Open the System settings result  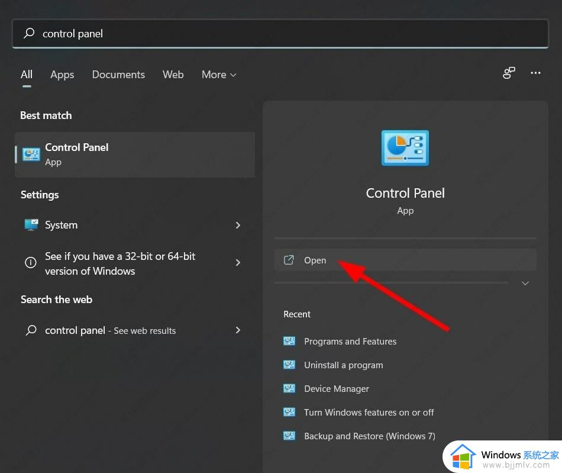135,225
